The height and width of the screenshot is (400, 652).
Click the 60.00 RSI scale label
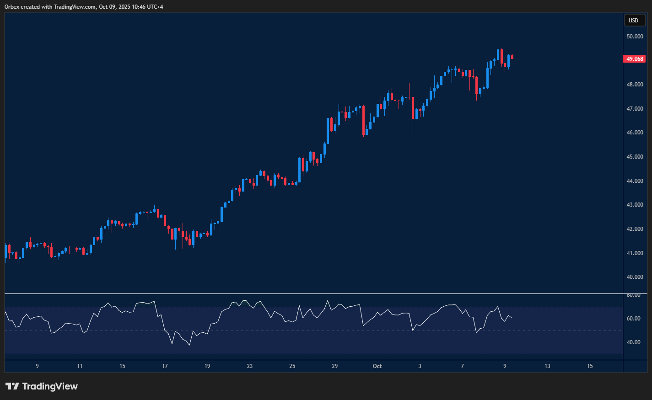click(x=633, y=319)
